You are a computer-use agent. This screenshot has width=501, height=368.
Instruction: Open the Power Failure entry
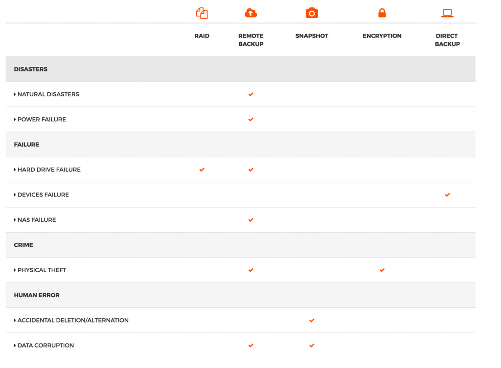(41, 119)
